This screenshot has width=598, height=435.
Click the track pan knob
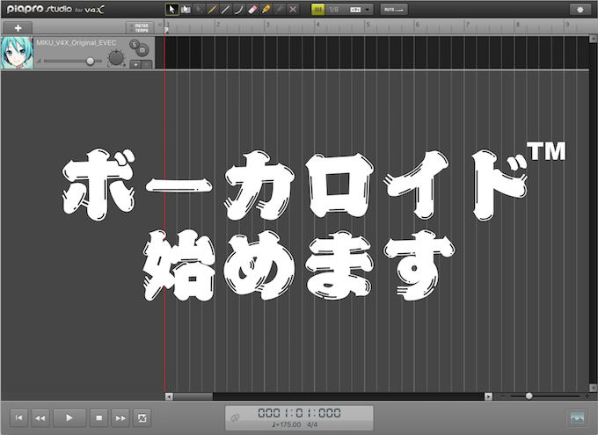tap(116, 58)
